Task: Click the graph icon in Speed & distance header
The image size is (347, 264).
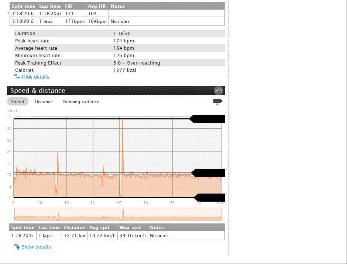Action: (218, 90)
